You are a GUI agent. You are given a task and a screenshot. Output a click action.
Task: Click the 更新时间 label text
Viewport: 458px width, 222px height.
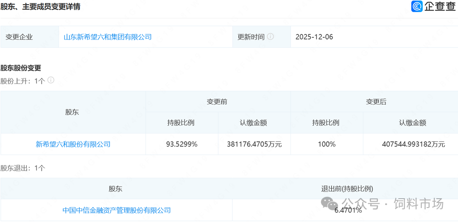pos(251,37)
